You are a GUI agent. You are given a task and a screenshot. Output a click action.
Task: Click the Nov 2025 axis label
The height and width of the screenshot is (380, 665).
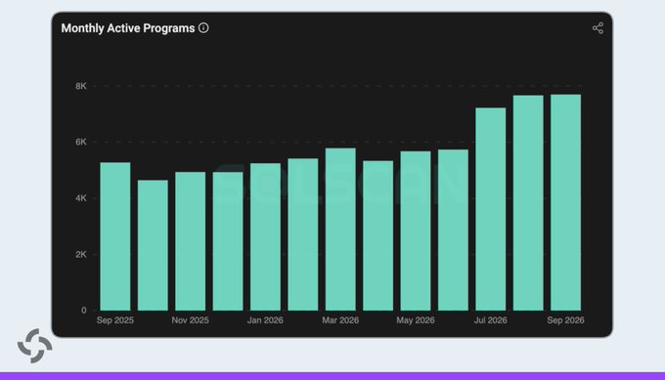190,320
